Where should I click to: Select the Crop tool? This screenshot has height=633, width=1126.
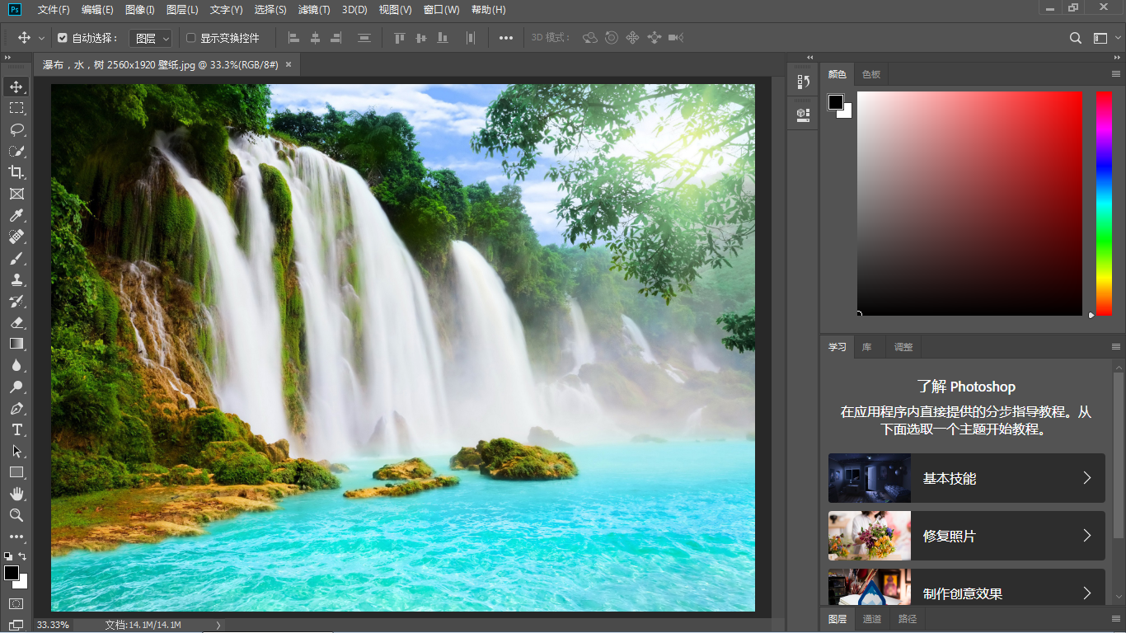point(16,172)
